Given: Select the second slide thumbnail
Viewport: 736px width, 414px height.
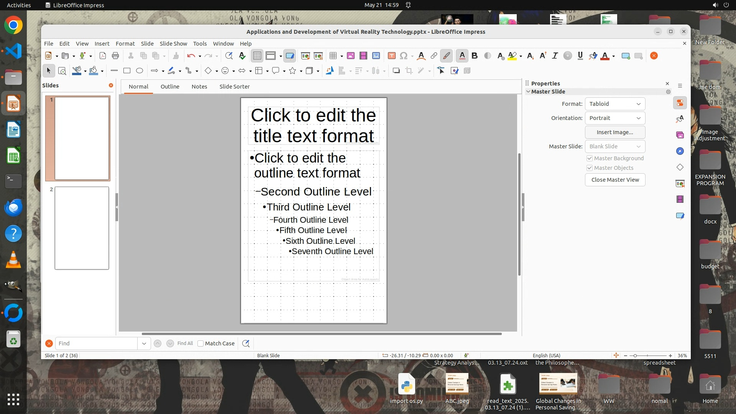Looking at the screenshot, I should 82,228.
